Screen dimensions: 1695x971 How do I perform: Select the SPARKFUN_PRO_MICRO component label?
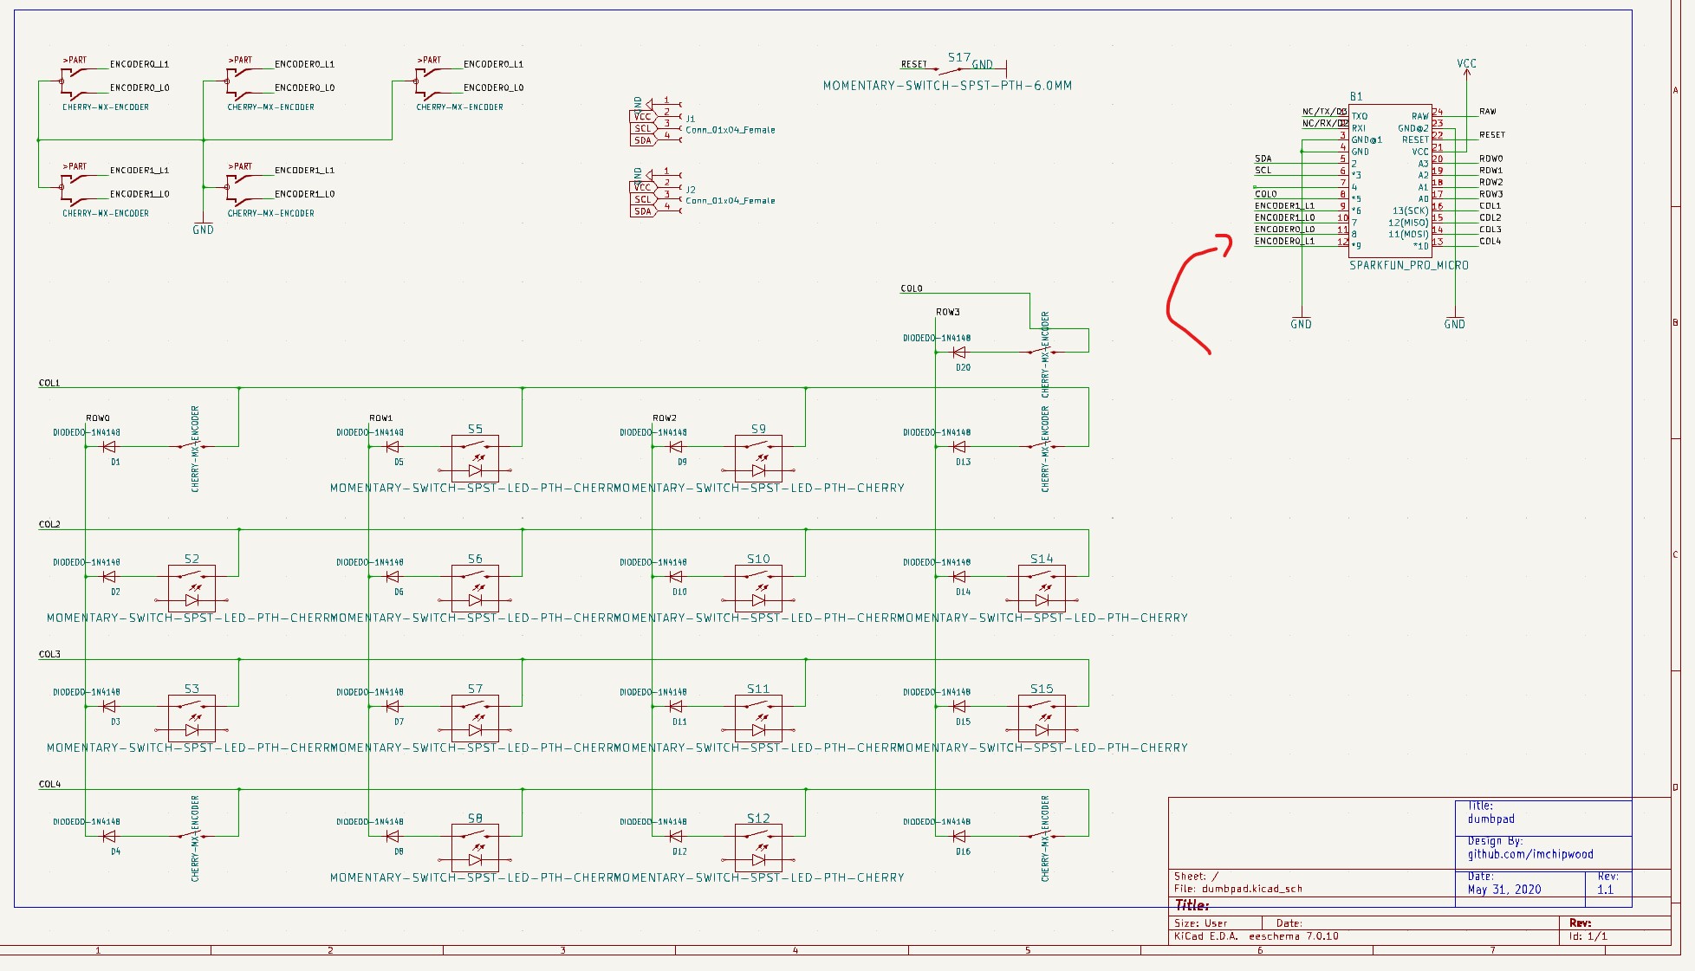tap(1408, 266)
